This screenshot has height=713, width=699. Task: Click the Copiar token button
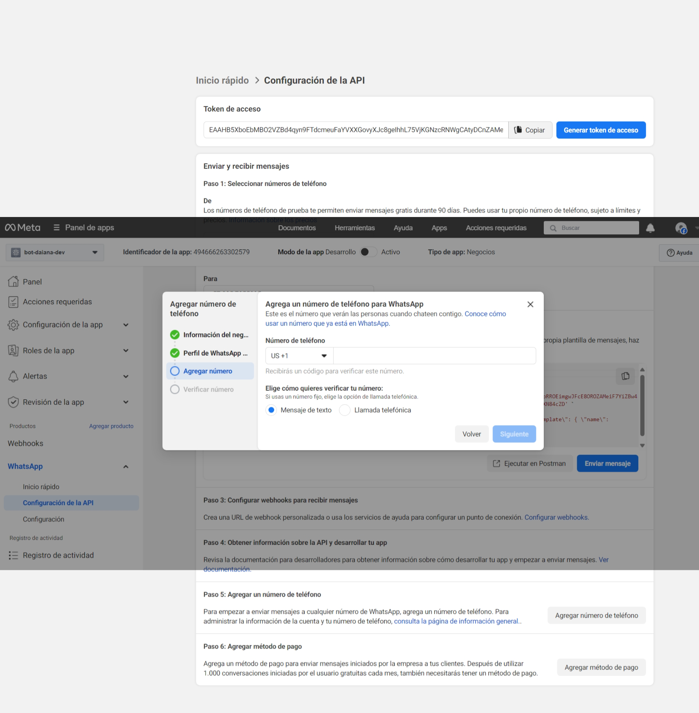(530, 130)
